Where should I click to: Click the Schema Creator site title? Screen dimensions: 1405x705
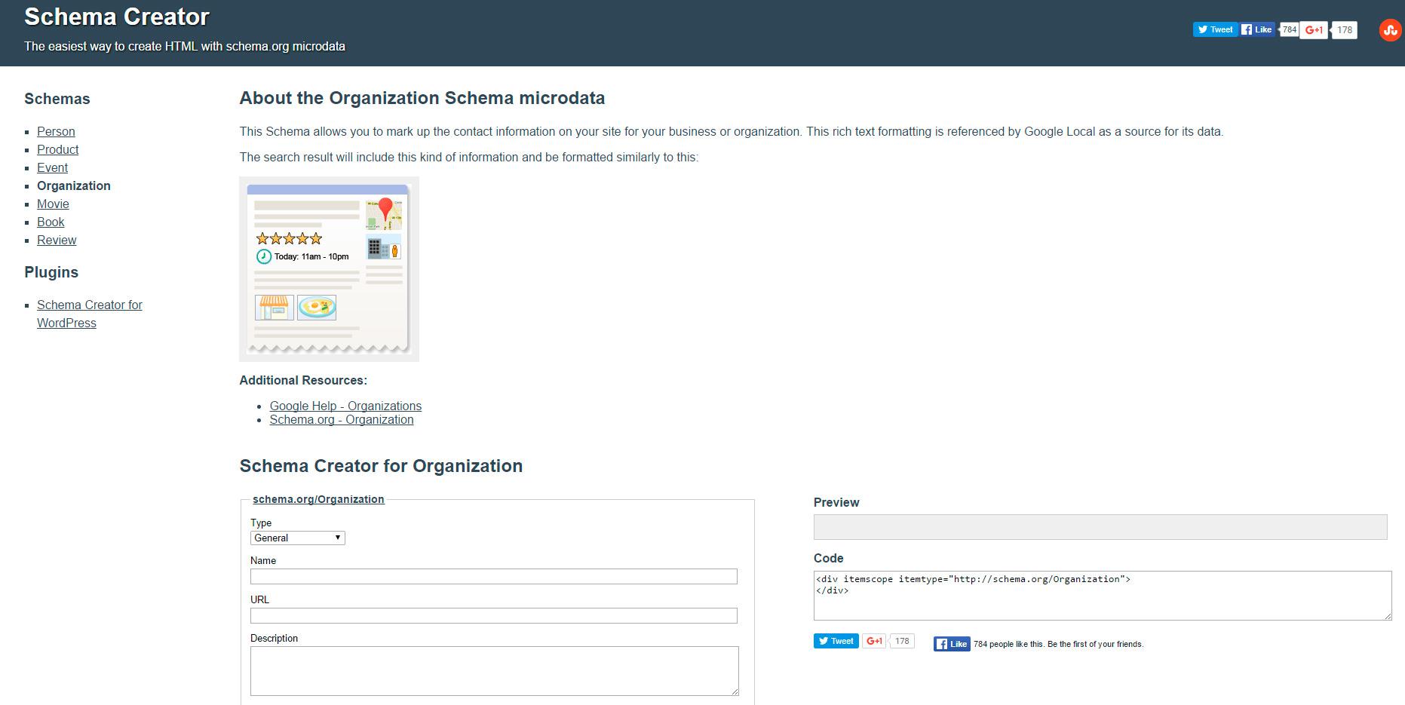(x=117, y=17)
